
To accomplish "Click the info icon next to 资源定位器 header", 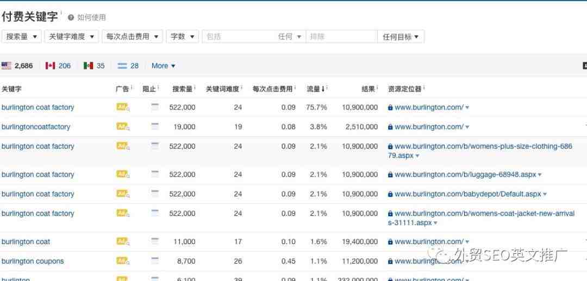I will tap(424, 88).
